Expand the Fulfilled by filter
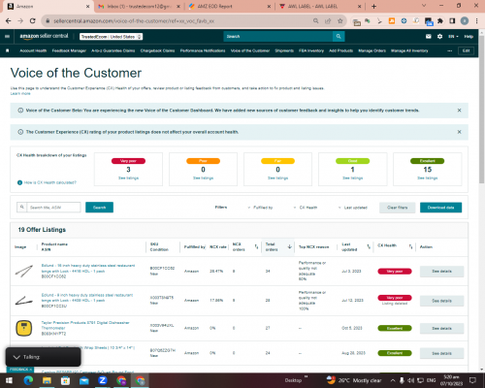 pyautogui.click(x=260, y=208)
